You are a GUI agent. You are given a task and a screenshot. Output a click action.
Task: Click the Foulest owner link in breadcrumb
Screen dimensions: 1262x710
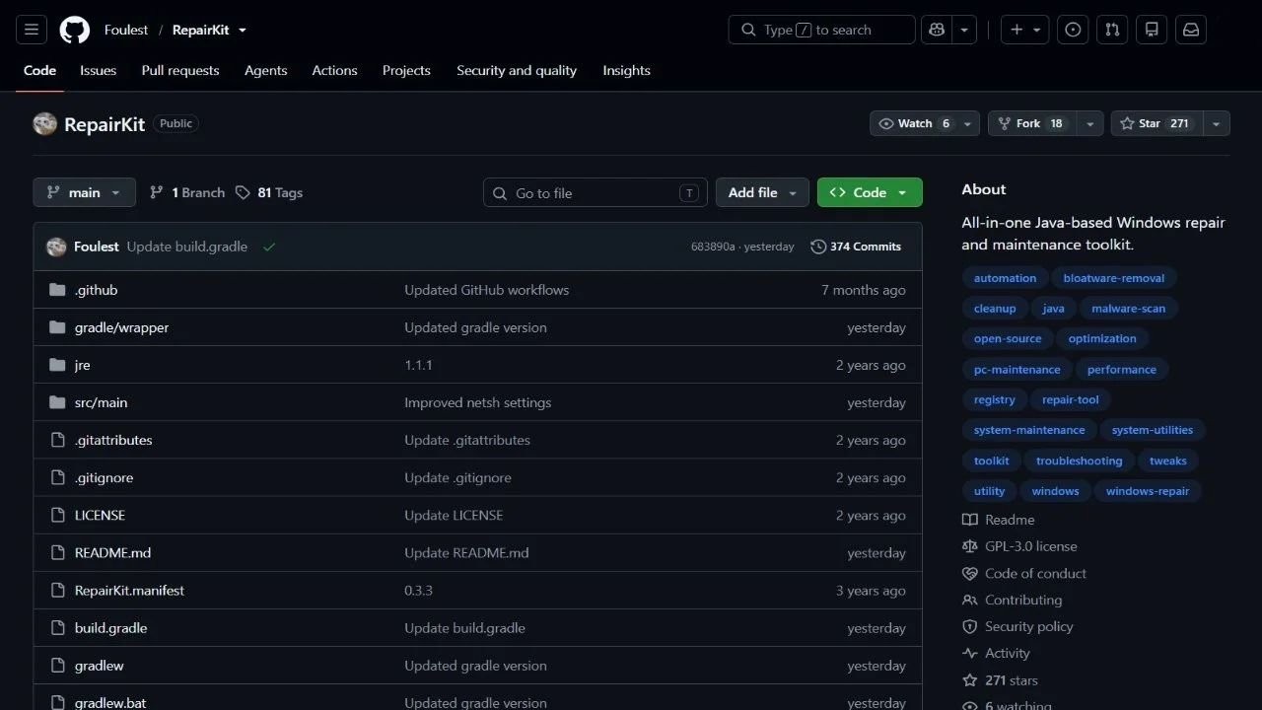(x=126, y=30)
